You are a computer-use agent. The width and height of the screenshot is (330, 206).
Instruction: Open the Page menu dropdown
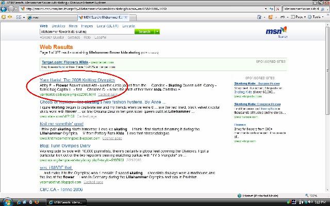[298, 17]
